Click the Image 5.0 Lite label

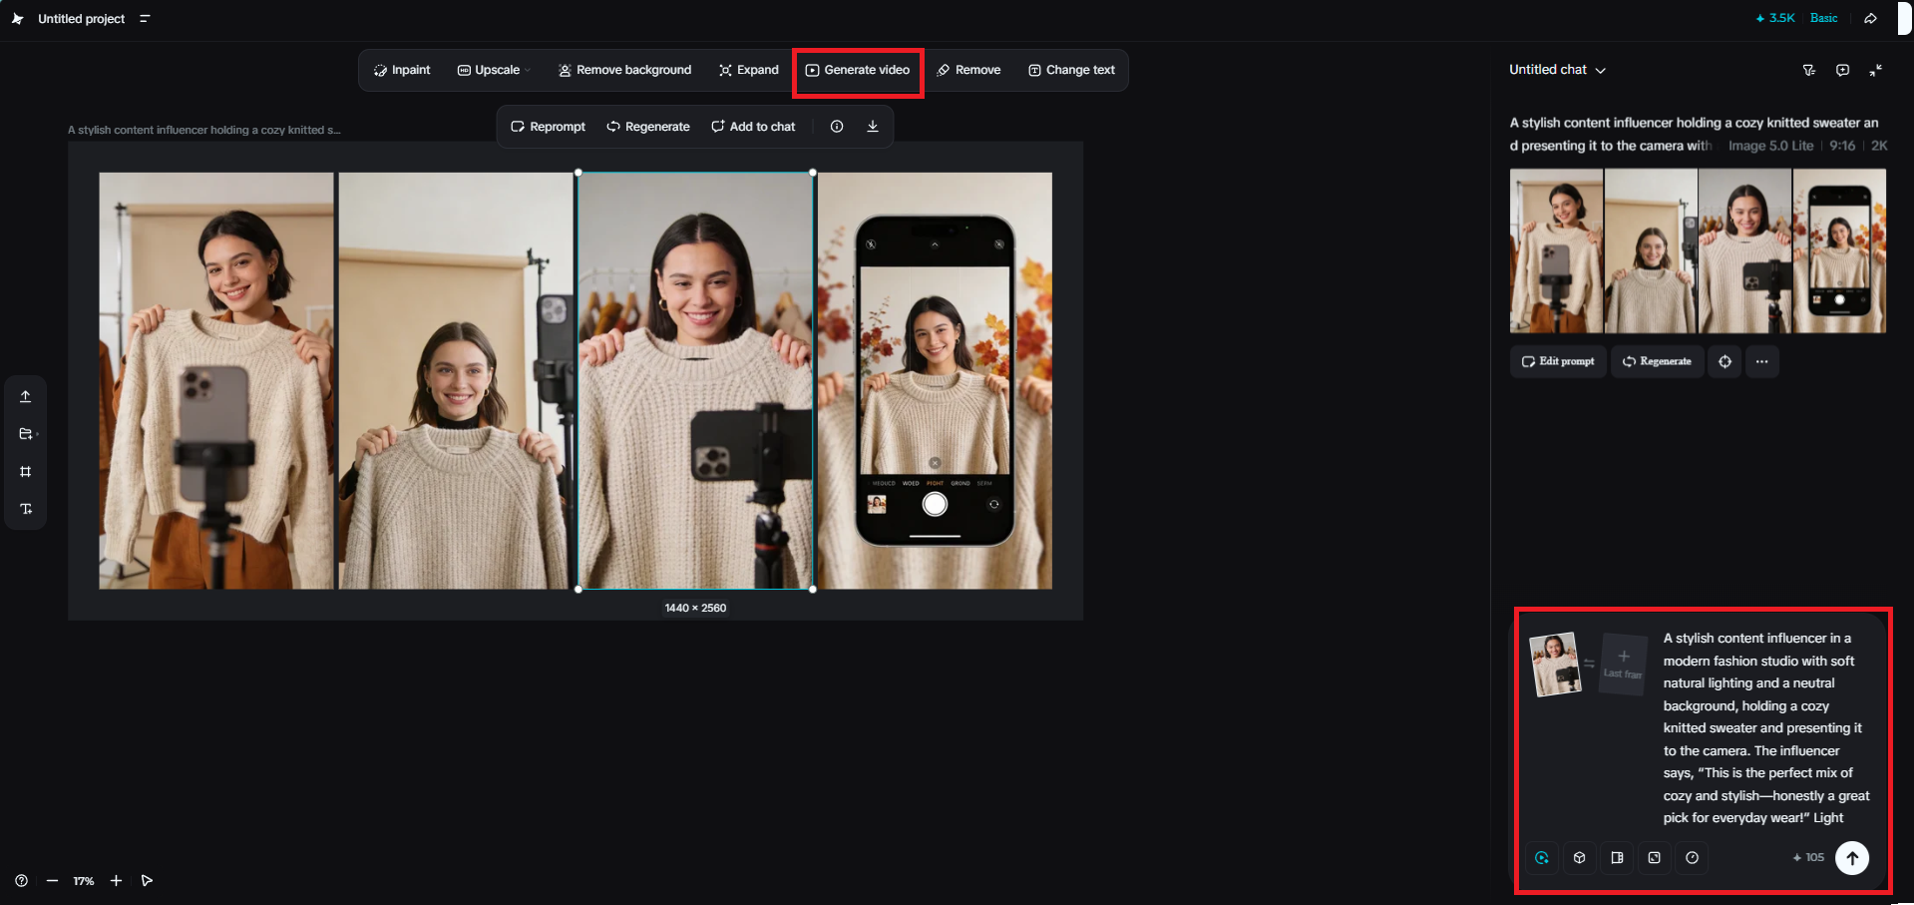[x=1770, y=146]
